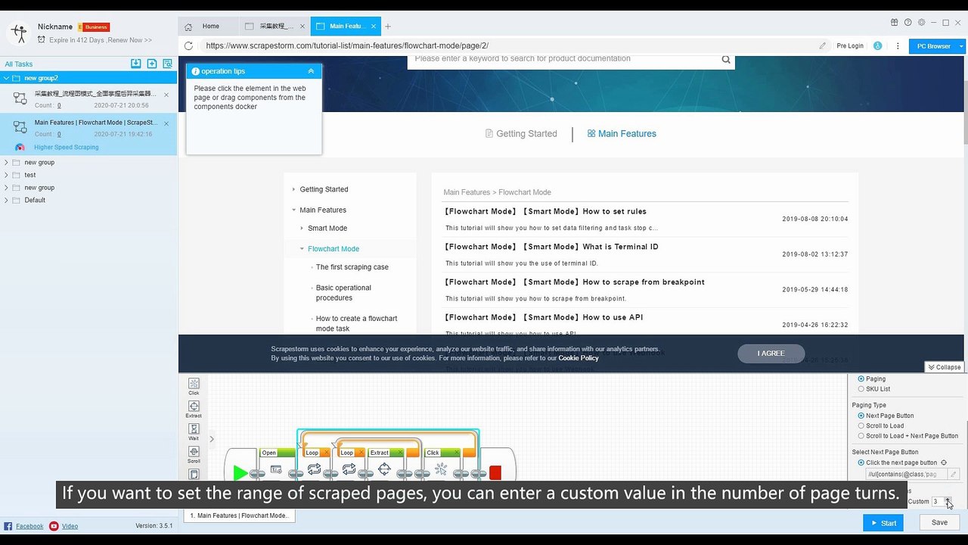This screenshot has width=968, height=545.
Task: Open the Main Features page tab
Action: [622, 134]
